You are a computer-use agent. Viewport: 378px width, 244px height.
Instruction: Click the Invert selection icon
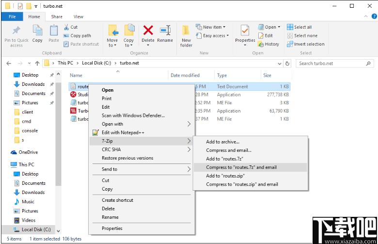[x=290, y=44]
